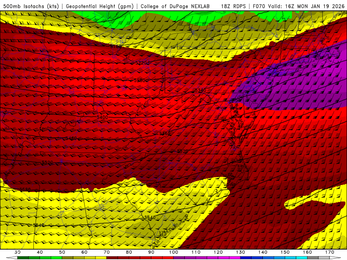347x260 pixels.
Task: Select the 90 knot legend label
Action: [x=151, y=252]
